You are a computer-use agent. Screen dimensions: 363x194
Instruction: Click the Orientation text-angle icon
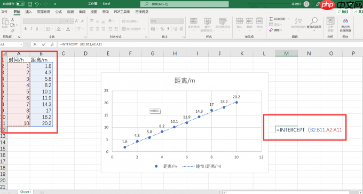tap(111, 21)
